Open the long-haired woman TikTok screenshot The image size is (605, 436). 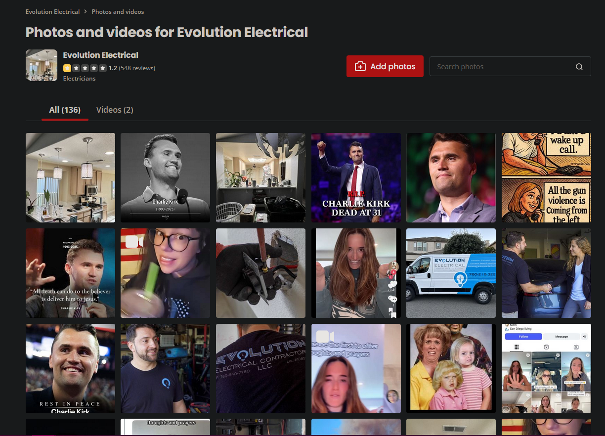click(x=356, y=273)
